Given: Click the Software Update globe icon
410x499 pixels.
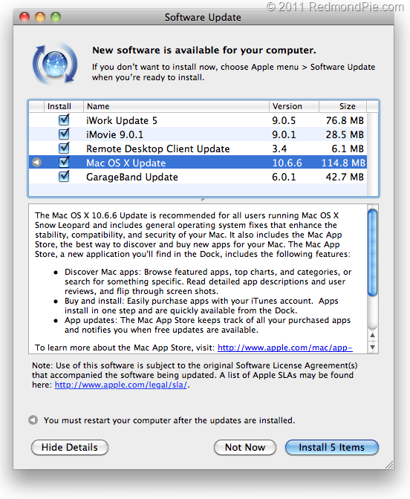Looking at the screenshot, I should pos(55,64).
